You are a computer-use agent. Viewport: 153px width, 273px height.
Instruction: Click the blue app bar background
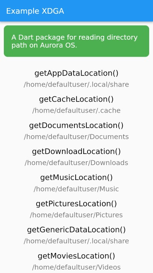(x=108, y=11)
